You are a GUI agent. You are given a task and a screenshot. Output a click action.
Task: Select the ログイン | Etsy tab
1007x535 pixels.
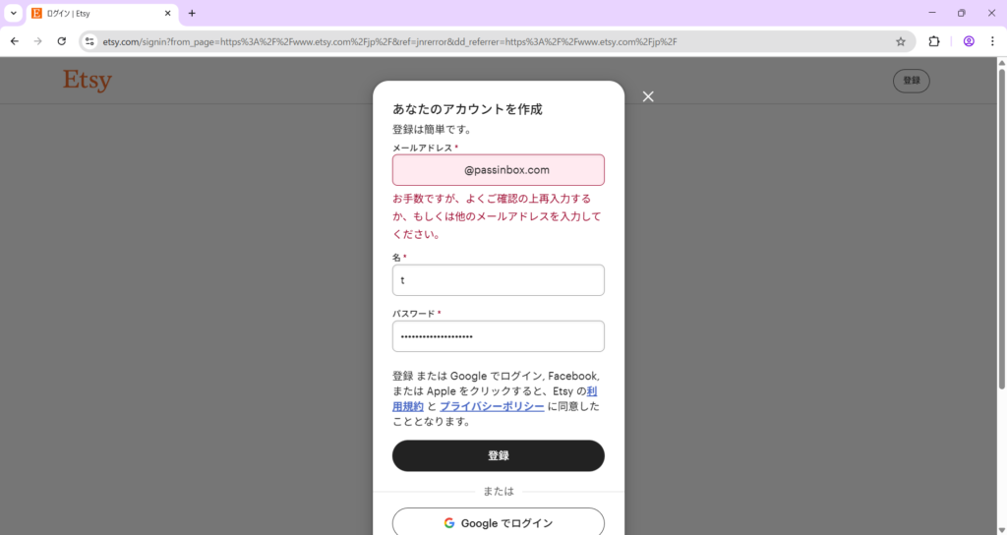pyautogui.click(x=102, y=14)
